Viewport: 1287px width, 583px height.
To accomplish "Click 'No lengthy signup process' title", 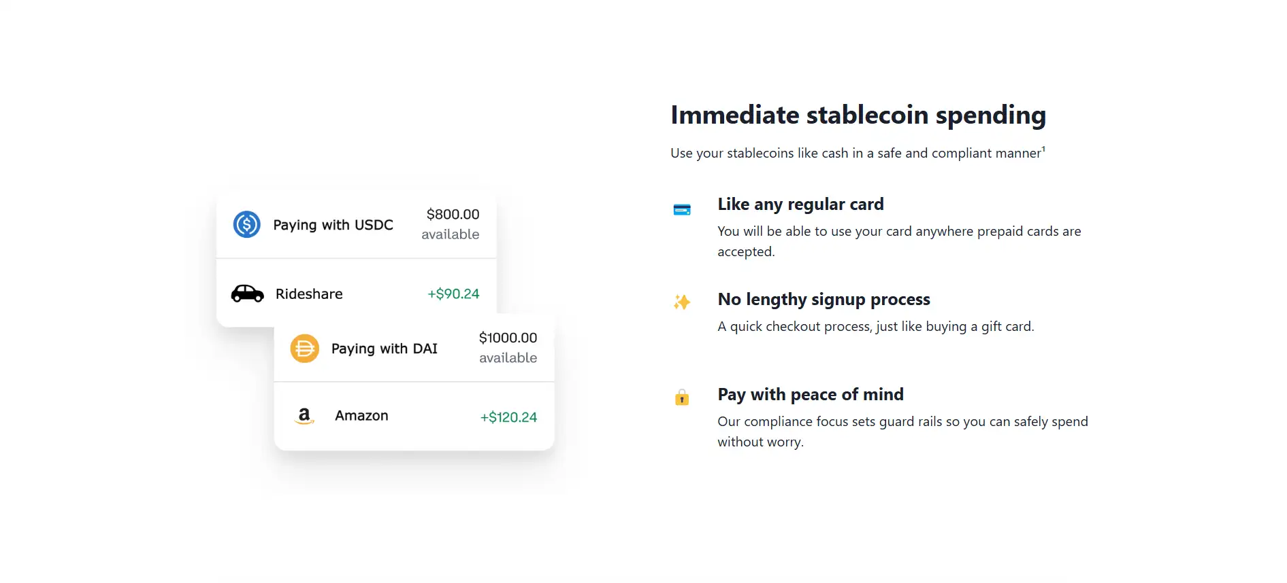I will coord(824,300).
